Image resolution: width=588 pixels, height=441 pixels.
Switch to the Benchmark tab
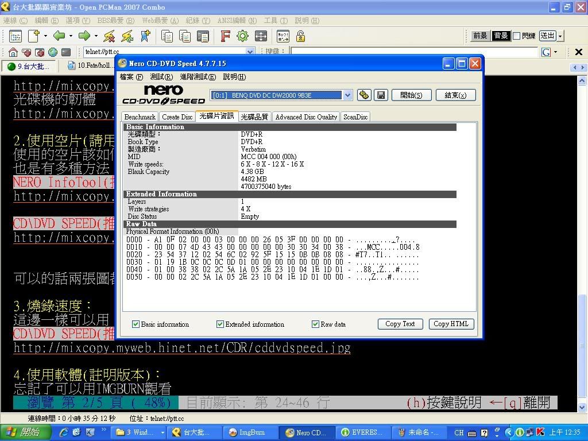[x=140, y=117]
